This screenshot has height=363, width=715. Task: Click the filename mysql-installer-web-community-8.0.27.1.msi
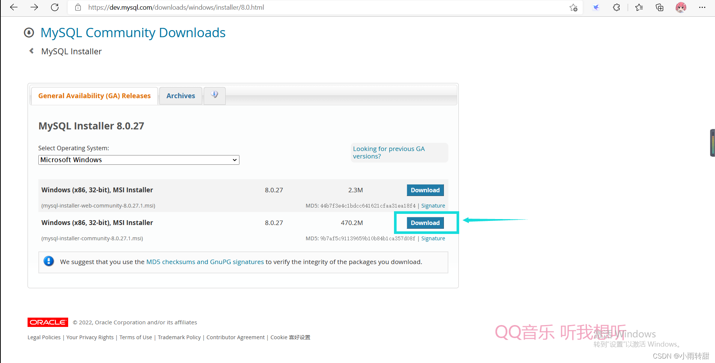pyautogui.click(x=98, y=206)
